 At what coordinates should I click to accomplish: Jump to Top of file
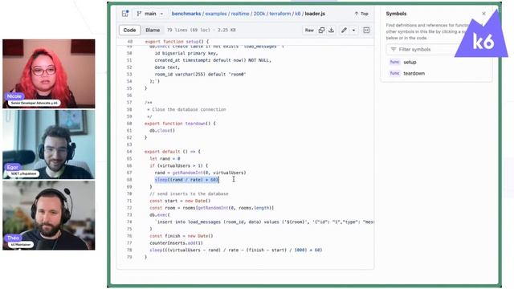click(361, 14)
